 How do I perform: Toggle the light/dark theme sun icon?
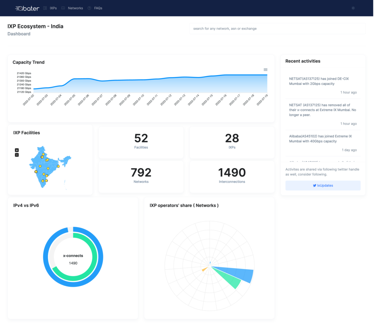(353, 8)
